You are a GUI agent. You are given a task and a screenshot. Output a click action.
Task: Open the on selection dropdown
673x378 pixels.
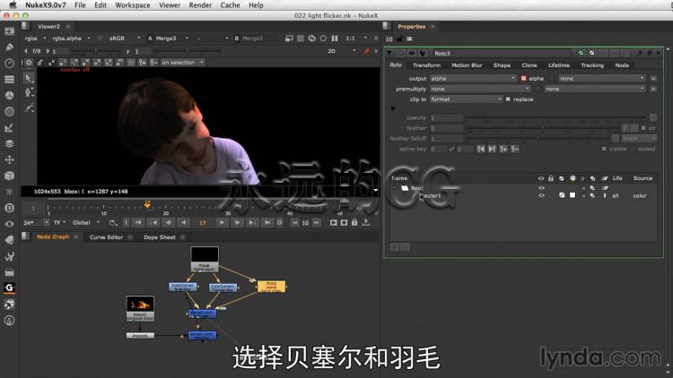(x=182, y=63)
